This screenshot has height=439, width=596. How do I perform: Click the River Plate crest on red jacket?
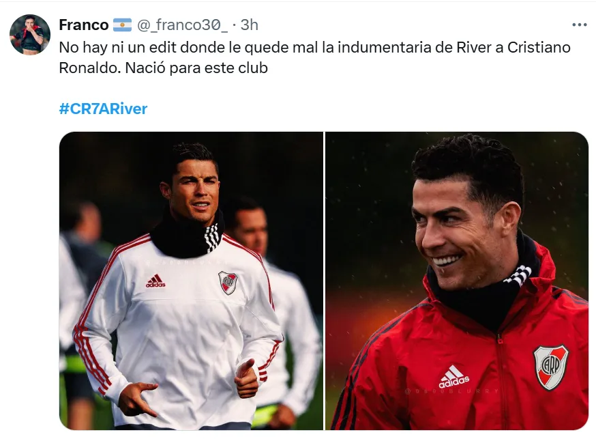pyautogui.click(x=551, y=367)
